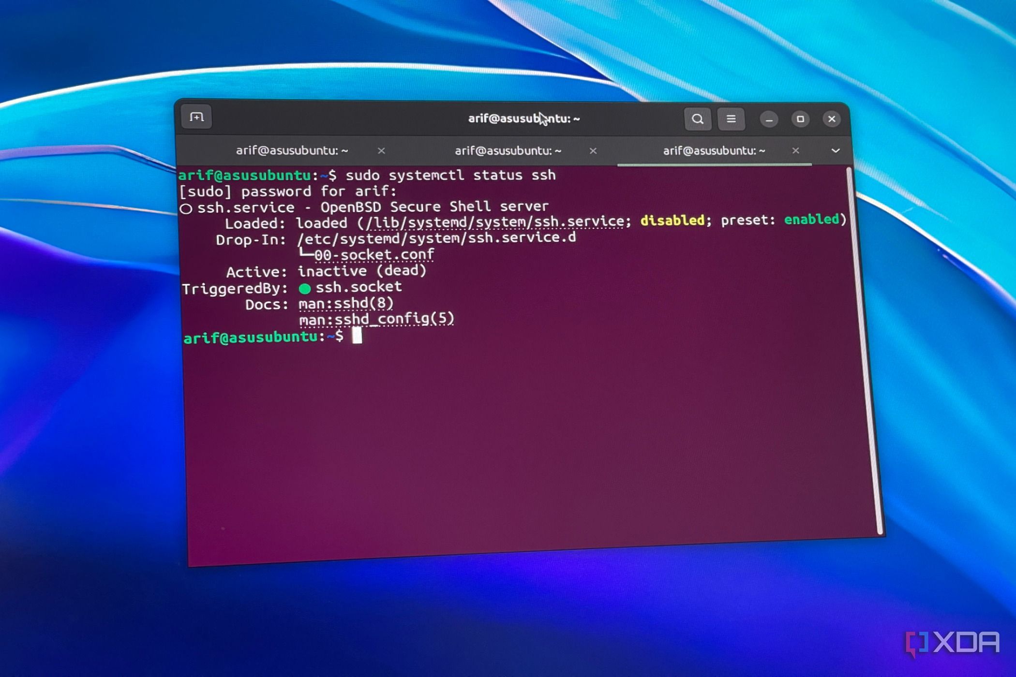Image resolution: width=1016 pixels, height=677 pixels.
Task: Switch to the first terminal tab
Action: point(292,150)
